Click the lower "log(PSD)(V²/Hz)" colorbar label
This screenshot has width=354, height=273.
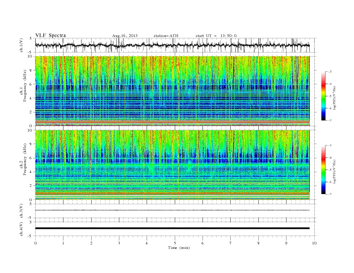(335, 172)
